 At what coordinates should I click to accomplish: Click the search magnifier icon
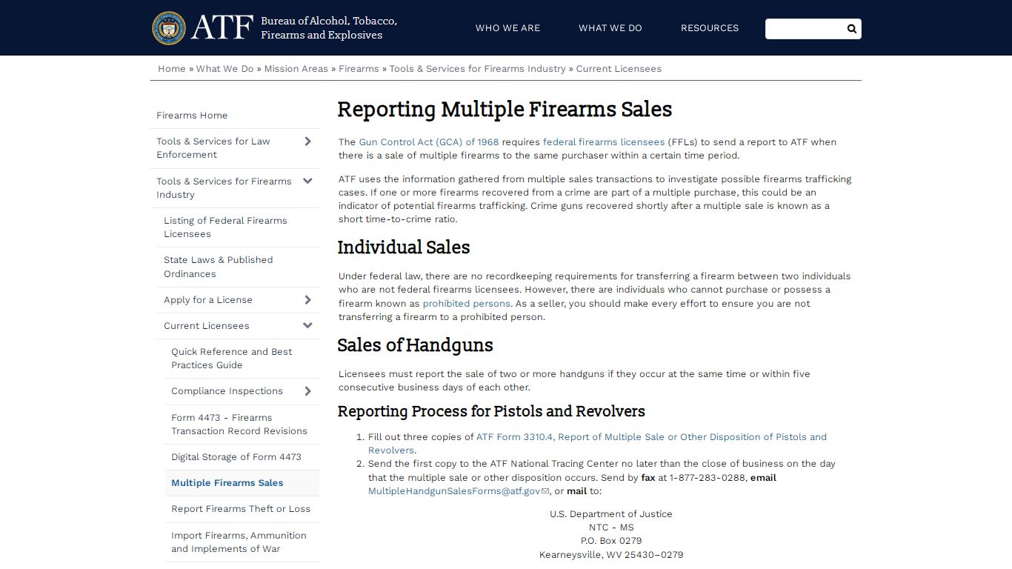pos(852,29)
